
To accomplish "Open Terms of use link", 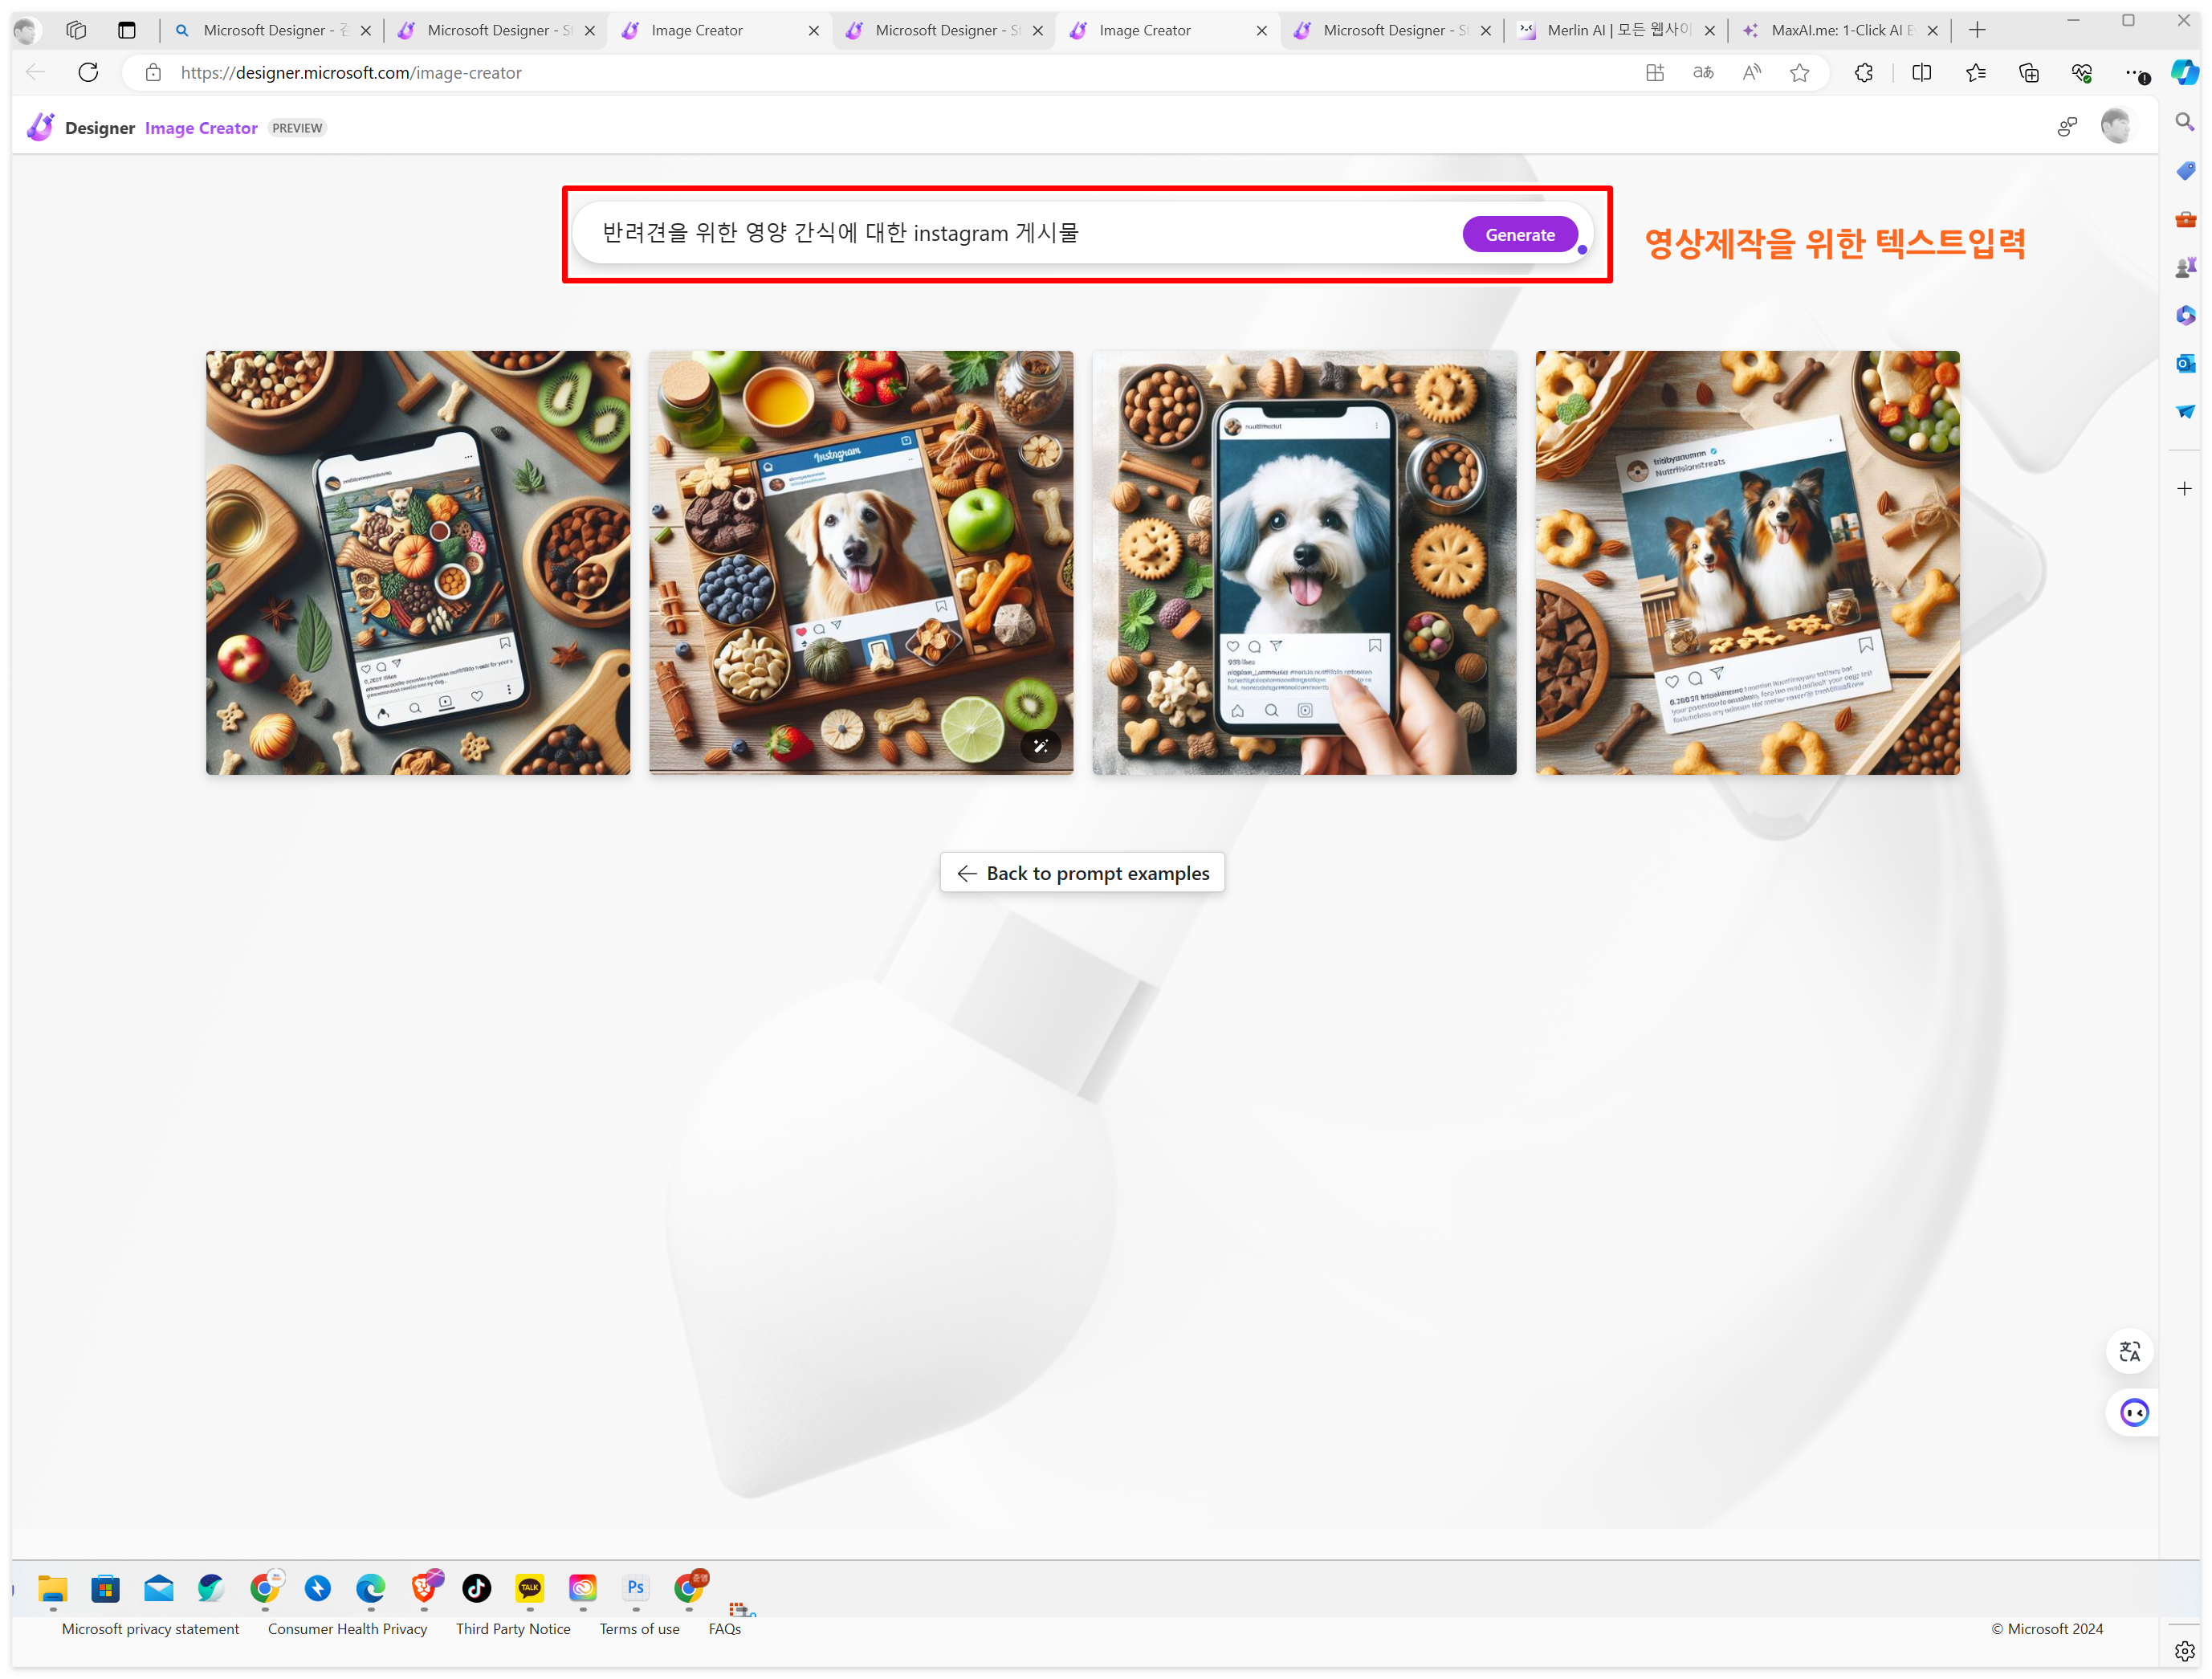I will tap(639, 1628).
